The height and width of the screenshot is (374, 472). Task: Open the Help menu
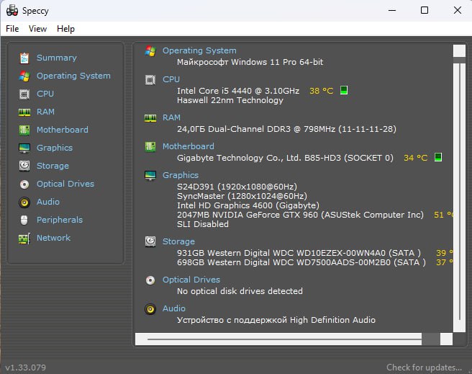coord(65,29)
